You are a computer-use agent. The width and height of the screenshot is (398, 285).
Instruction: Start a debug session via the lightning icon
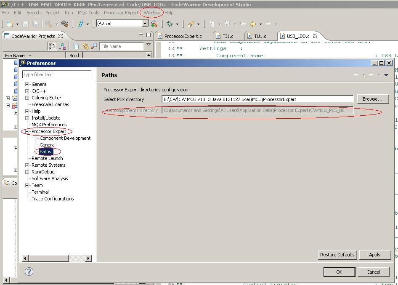tap(80, 24)
